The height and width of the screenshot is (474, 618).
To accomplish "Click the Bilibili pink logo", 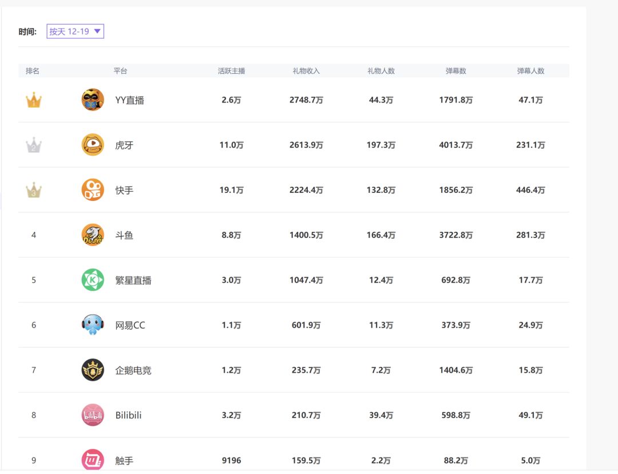I will pos(93,415).
